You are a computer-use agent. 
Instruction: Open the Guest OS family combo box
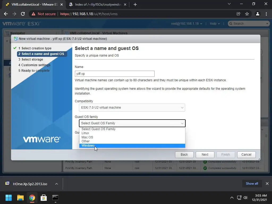132,123
